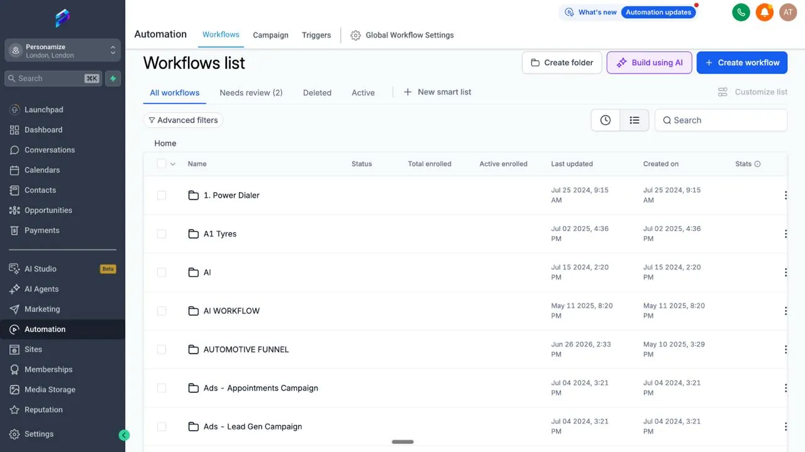
Task: Select checkbox for AI WORKFLOW
Action: pyautogui.click(x=162, y=311)
